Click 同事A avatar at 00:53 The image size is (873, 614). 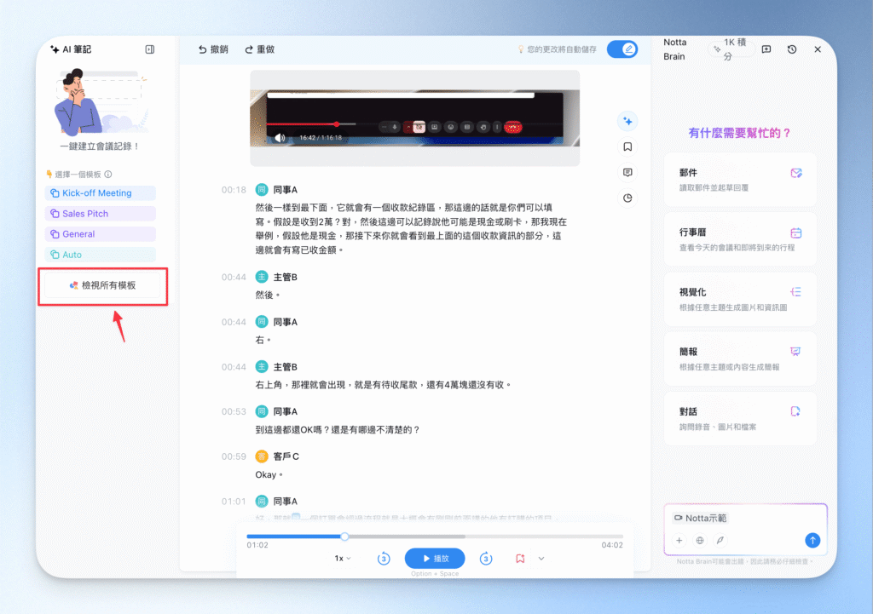pyautogui.click(x=262, y=411)
